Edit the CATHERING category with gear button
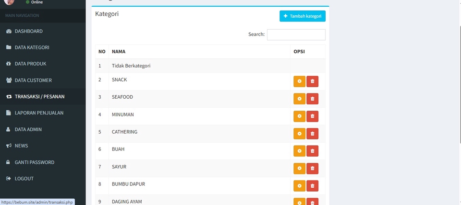This screenshot has width=461, height=205. [x=299, y=134]
